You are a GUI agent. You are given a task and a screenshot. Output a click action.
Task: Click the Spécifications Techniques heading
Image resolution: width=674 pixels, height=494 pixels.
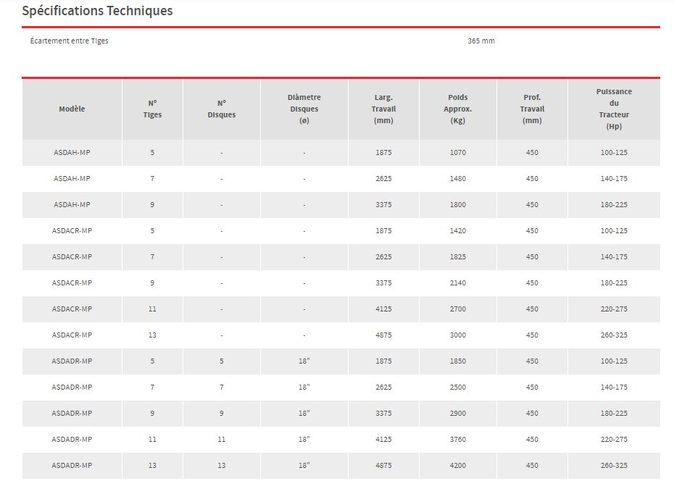tap(97, 11)
